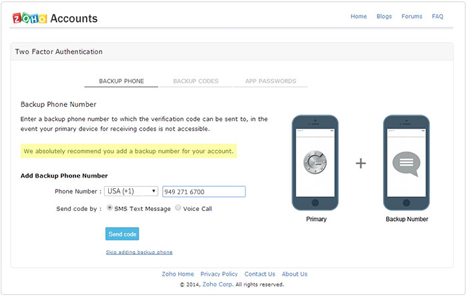Screen dimensions: 467x297
Task: Click the Primary phone authenticator icon
Action: pos(315,162)
